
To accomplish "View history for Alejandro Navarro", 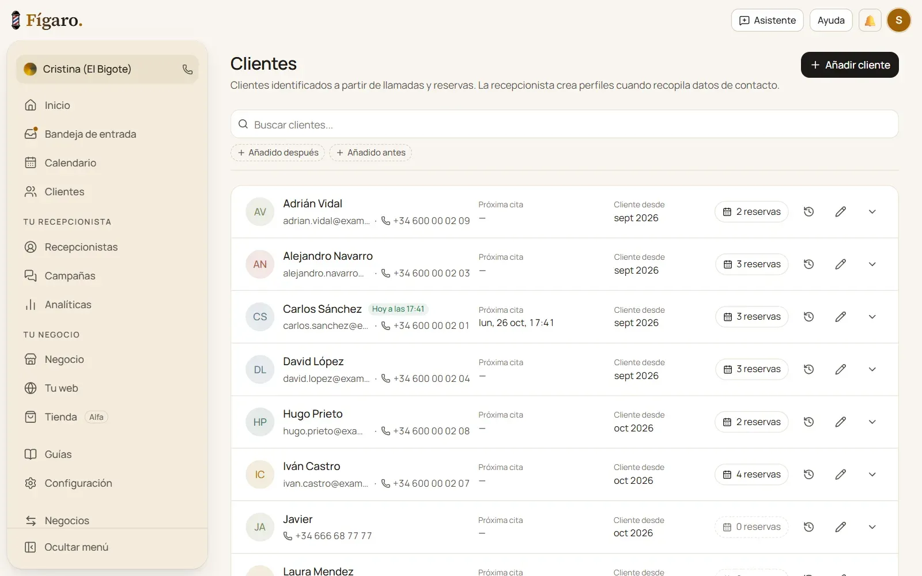I will 808,264.
